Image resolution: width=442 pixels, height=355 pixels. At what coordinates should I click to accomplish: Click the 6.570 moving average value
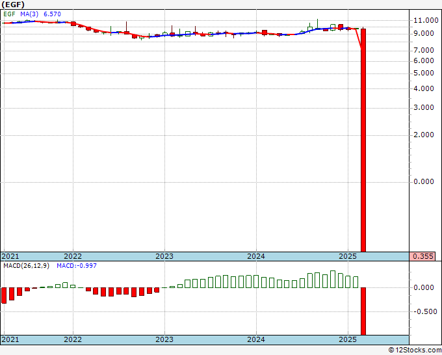[52, 14]
